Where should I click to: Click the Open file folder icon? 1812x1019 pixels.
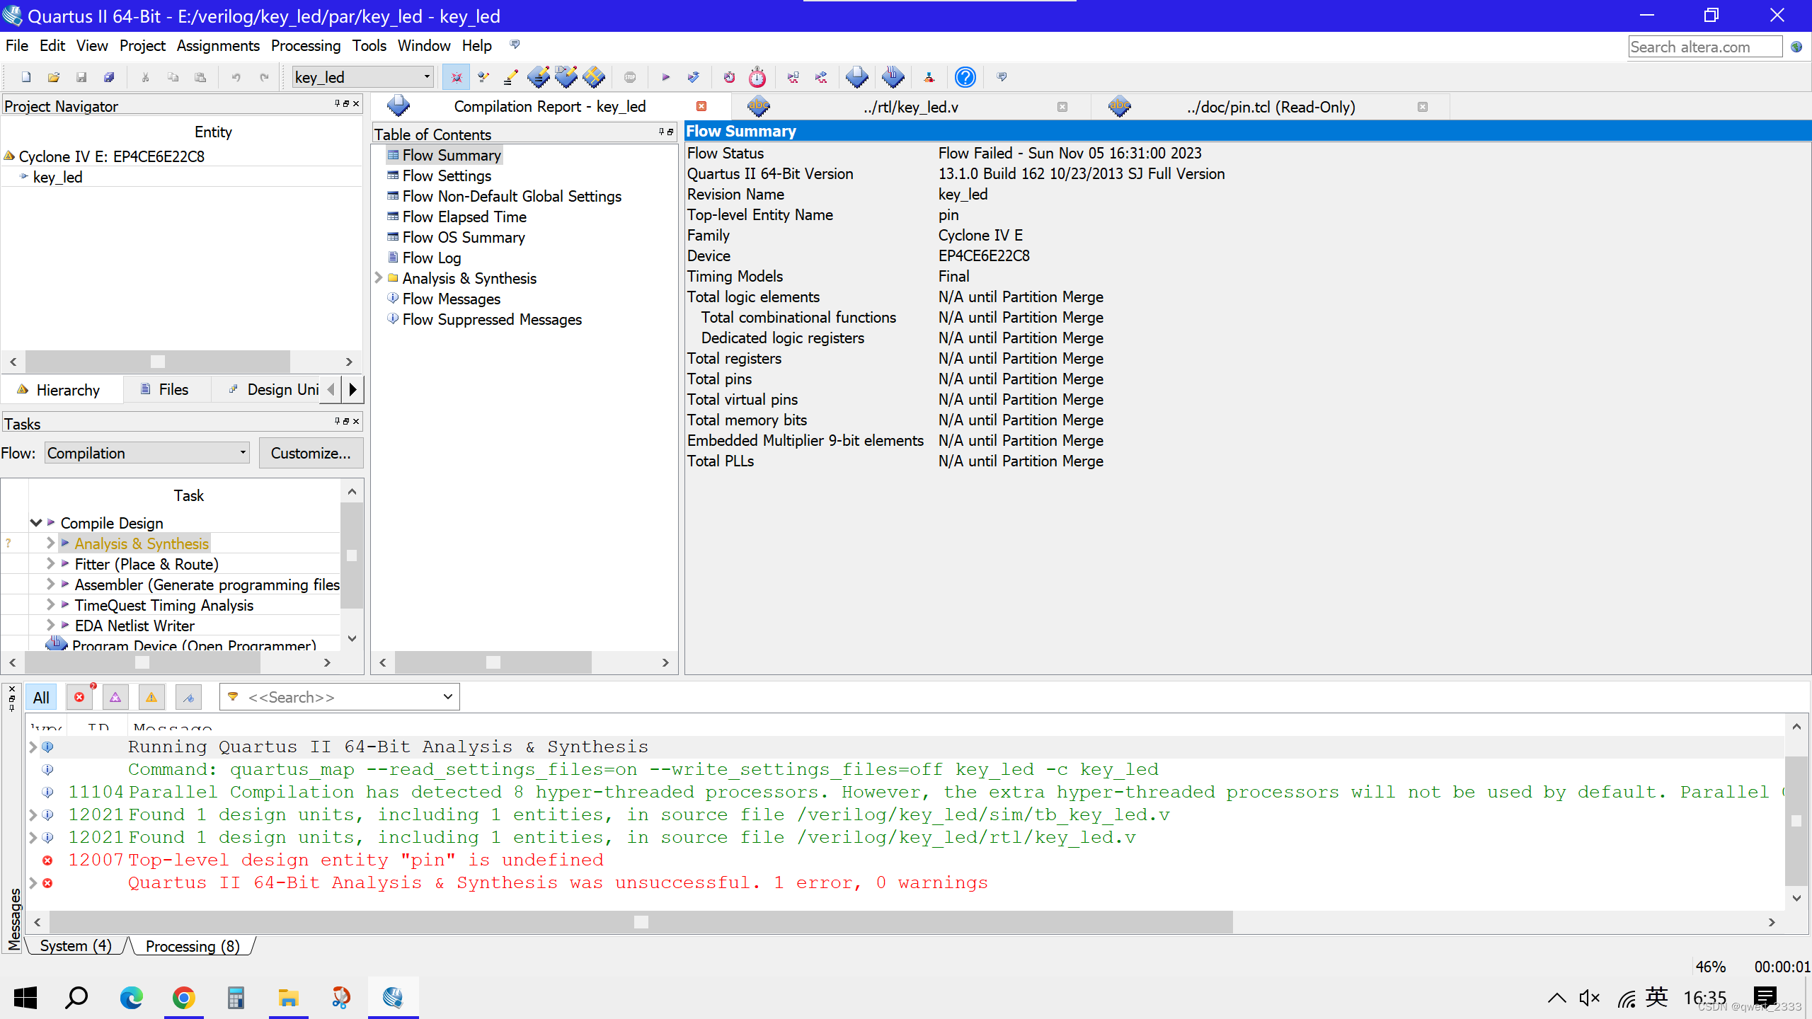(54, 77)
